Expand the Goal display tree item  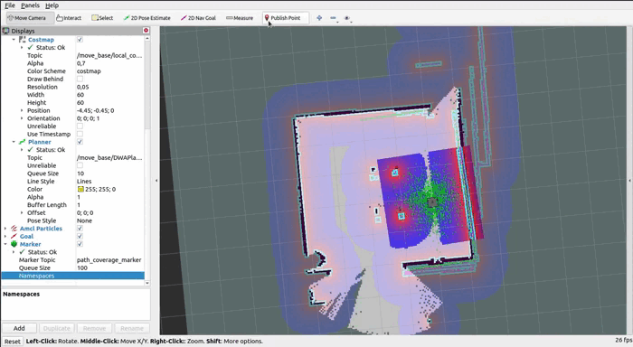click(x=5, y=236)
